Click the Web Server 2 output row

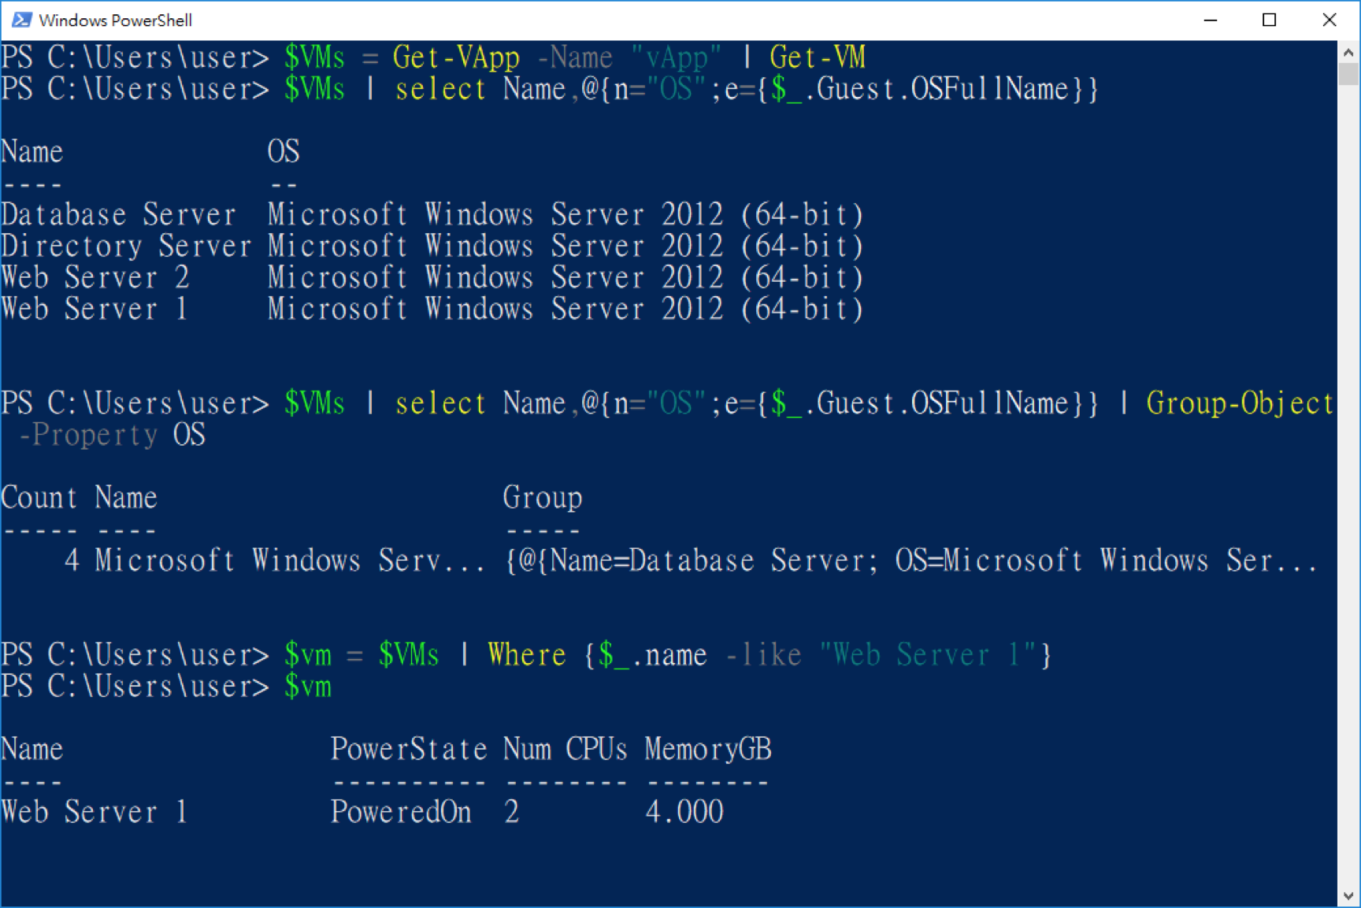pyautogui.click(x=432, y=277)
